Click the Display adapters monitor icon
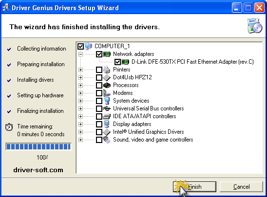 tap(107, 124)
